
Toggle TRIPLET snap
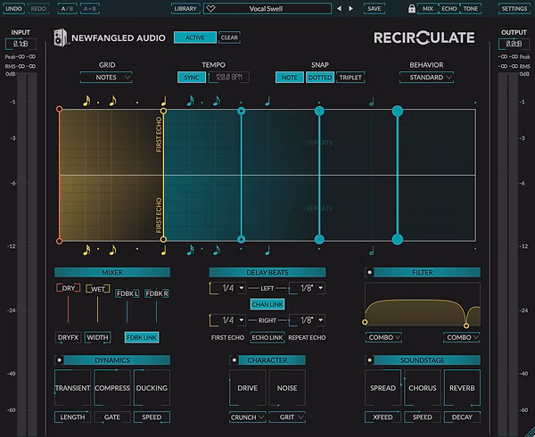(350, 78)
